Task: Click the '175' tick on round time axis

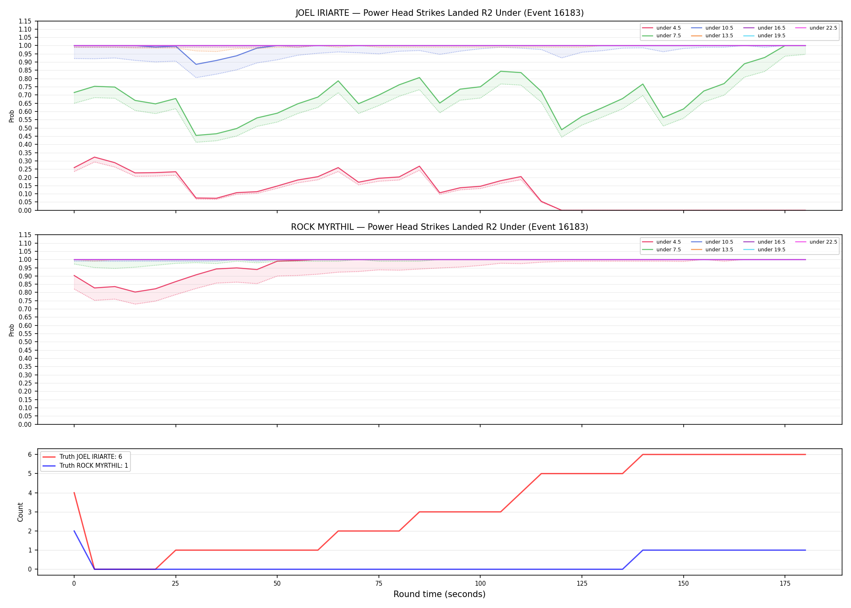Action: [x=785, y=584]
